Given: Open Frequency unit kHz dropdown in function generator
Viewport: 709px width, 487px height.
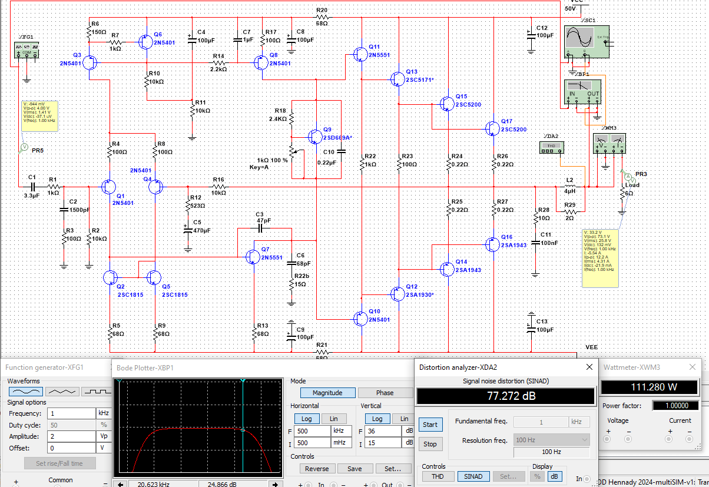Looking at the screenshot, I should 103,413.
